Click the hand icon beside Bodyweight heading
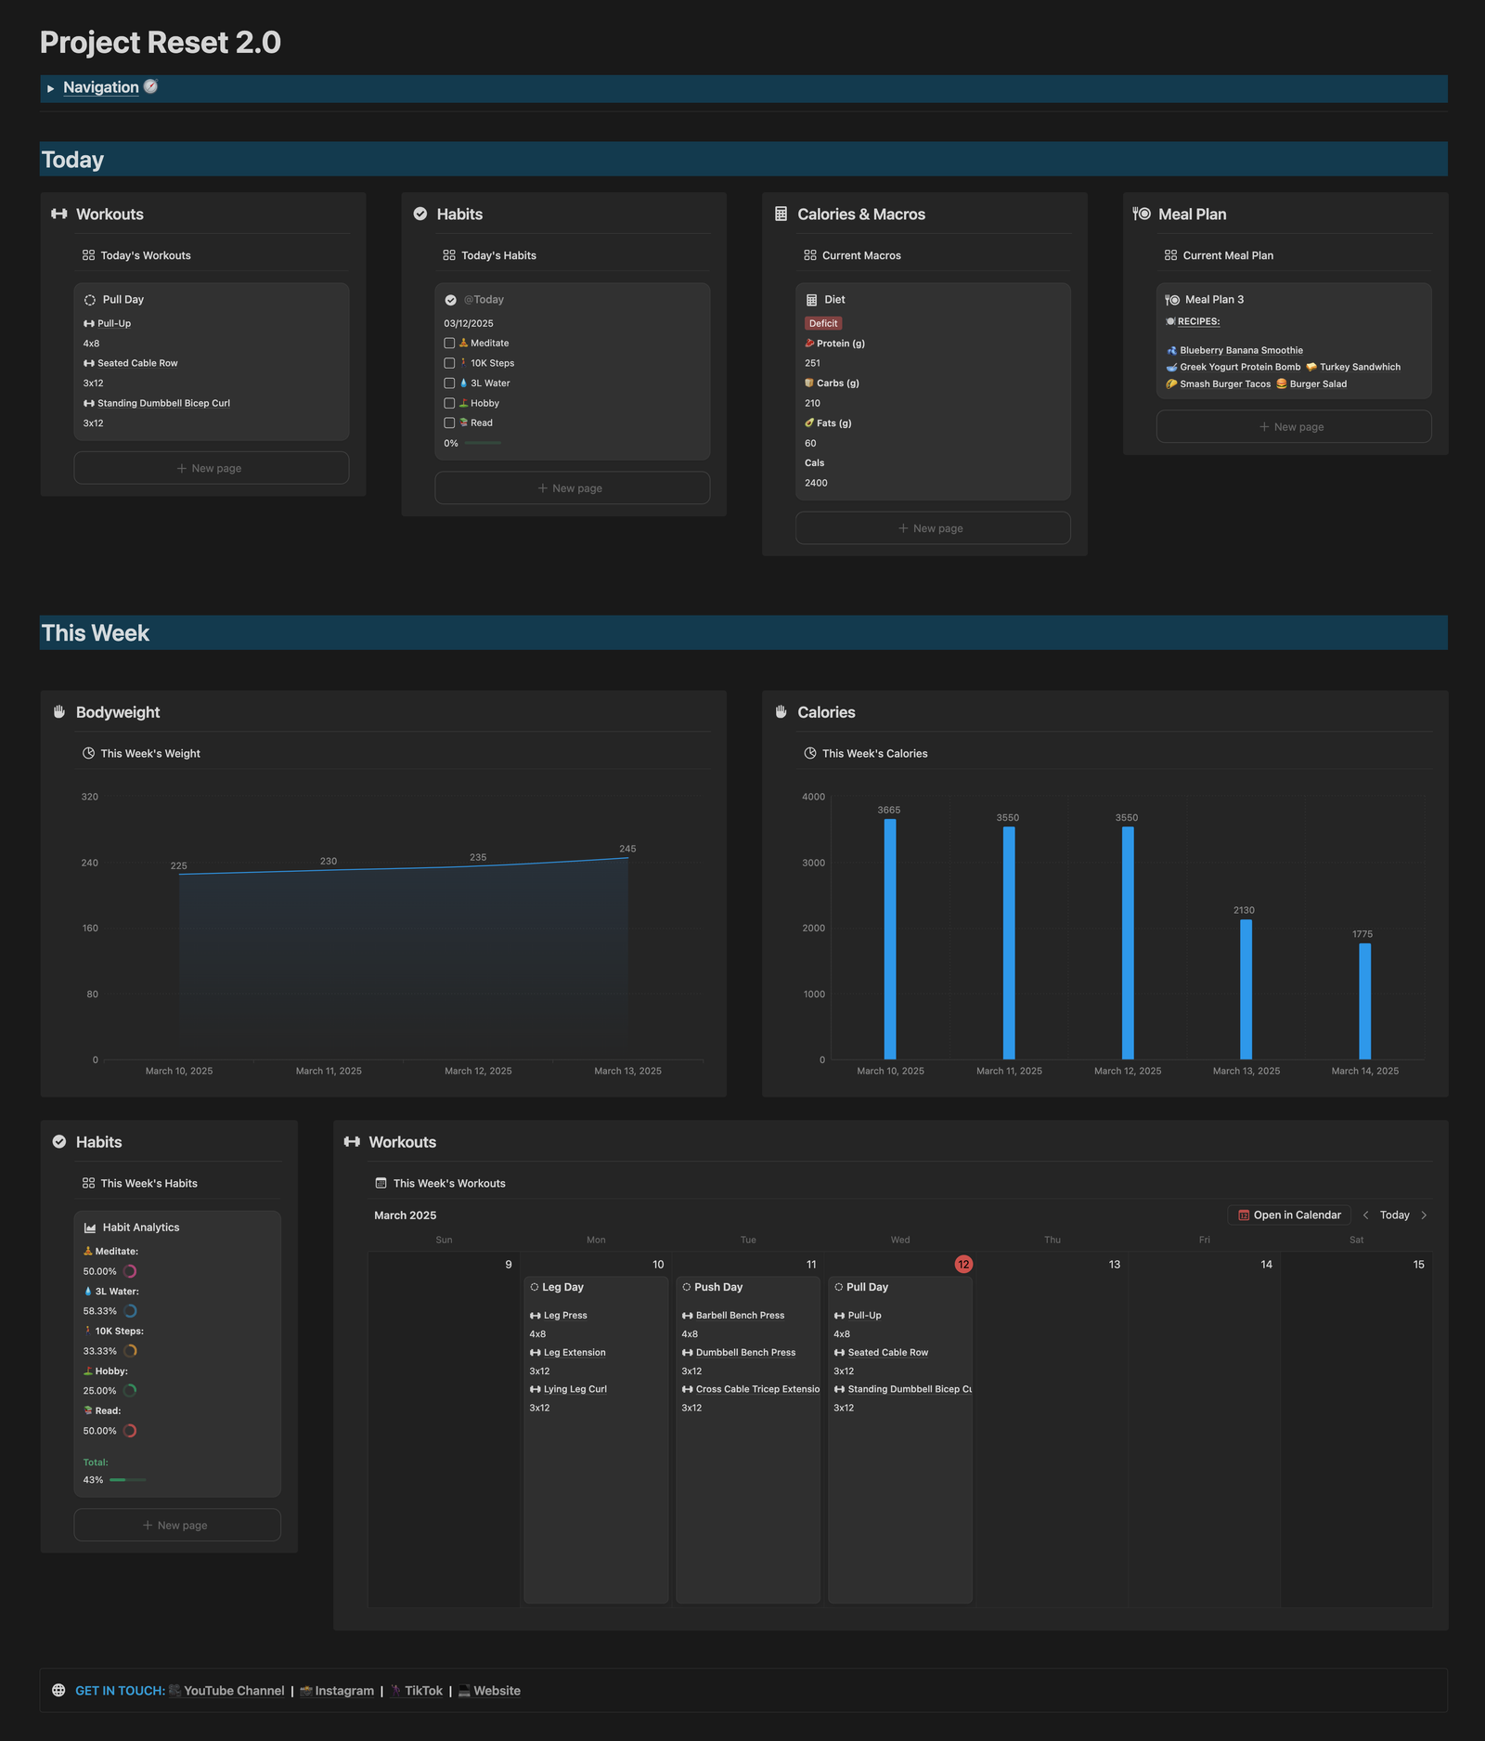The height and width of the screenshot is (1741, 1485). tap(59, 712)
